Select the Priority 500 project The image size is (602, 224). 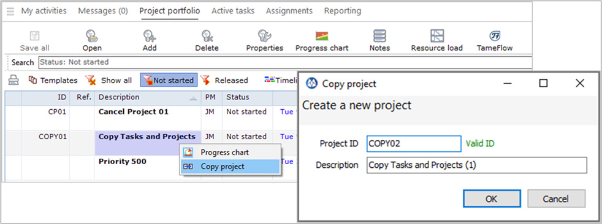tap(123, 161)
